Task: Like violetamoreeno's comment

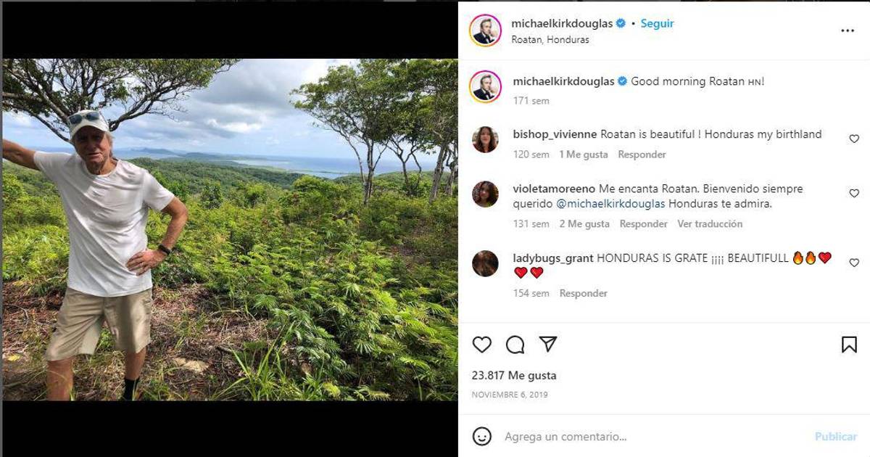Action: (x=854, y=194)
